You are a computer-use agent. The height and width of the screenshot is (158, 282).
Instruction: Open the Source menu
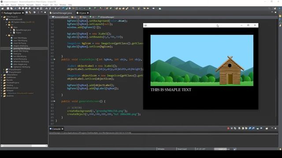(x=13, y=5)
